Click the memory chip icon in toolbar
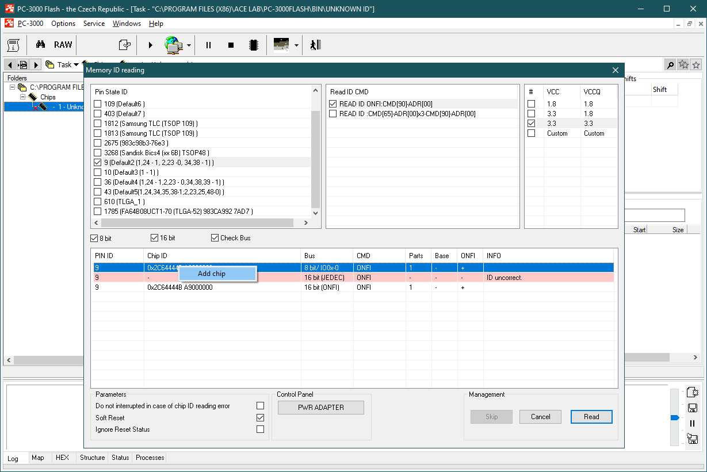This screenshot has width=707, height=472. point(253,45)
